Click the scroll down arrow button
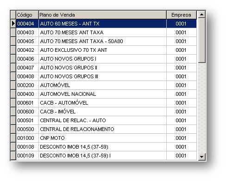226x181 pixels. [201, 157]
